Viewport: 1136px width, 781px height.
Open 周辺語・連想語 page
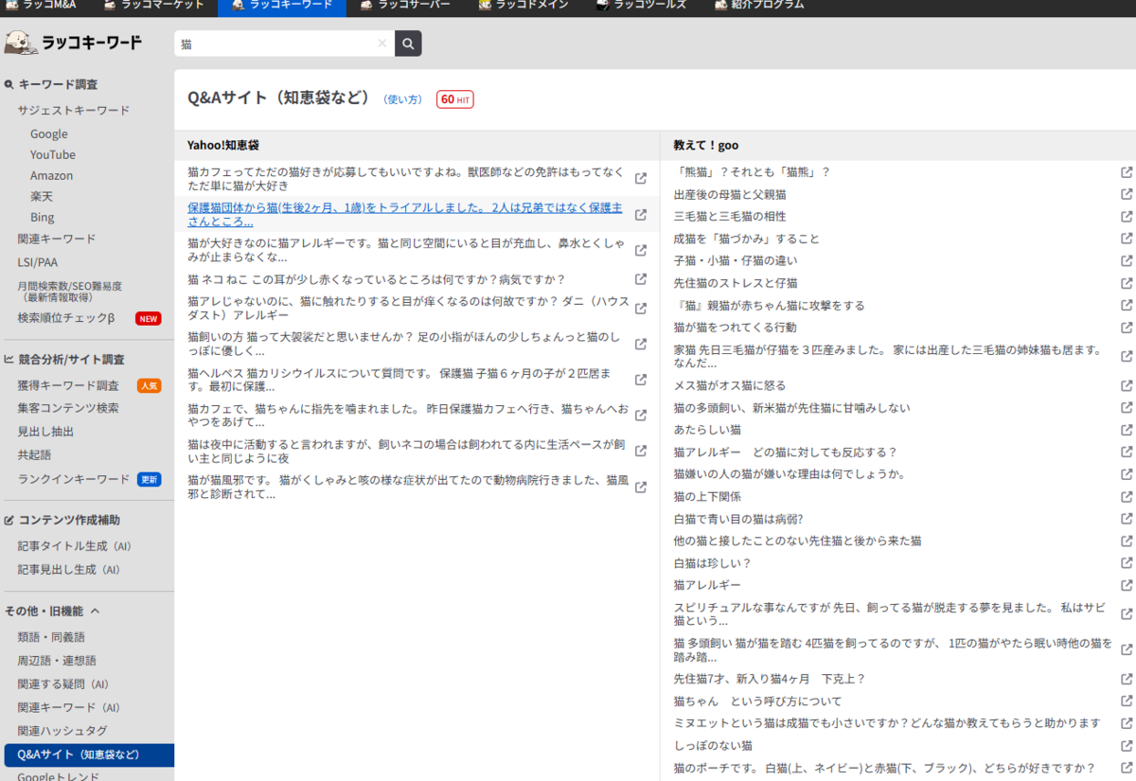click(57, 661)
